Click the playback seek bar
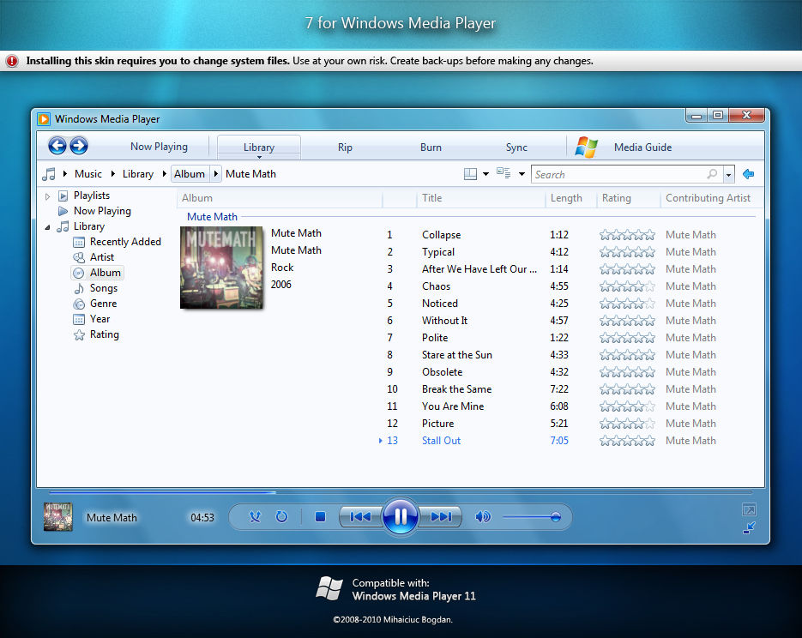This screenshot has height=638, width=802. [401, 492]
